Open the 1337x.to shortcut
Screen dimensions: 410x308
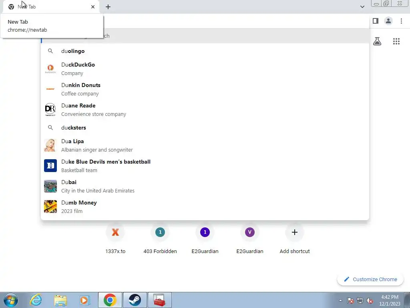115,238
